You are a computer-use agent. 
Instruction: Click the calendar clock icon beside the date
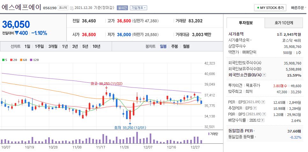tap(72, 8)
